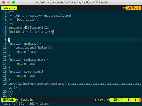Click function getName() declaration
Viewport: 142px width, 106px height.
pos(25,44)
